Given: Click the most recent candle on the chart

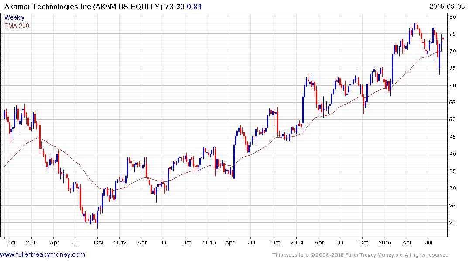Looking at the screenshot, I should tap(443, 39).
